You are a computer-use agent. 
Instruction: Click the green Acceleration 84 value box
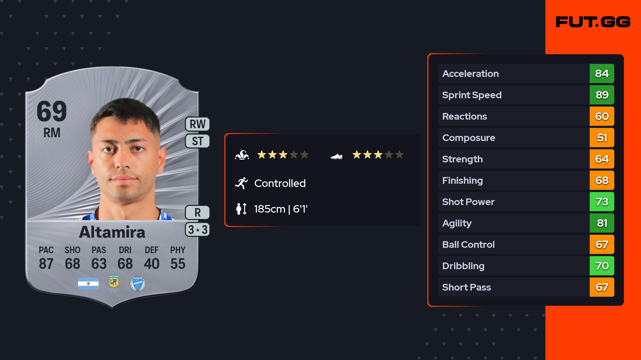click(x=602, y=73)
